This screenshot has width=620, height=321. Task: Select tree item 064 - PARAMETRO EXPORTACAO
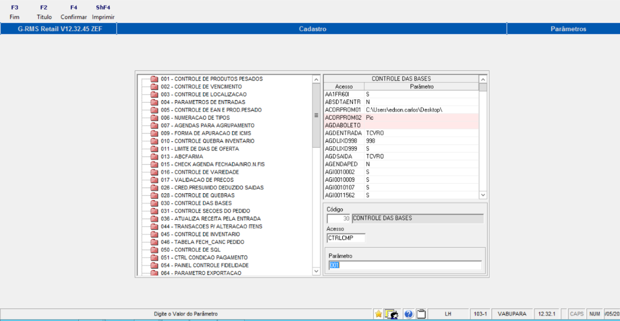[x=201, y=273]
